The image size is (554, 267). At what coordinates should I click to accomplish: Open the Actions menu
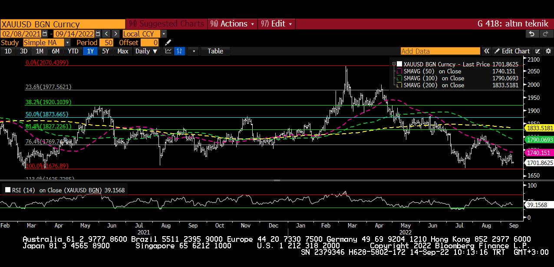click(232, 24)
